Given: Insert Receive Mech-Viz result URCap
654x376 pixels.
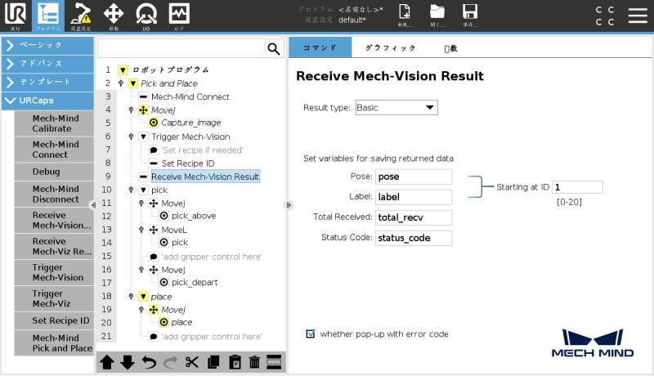Looking at the screenshot, I should pos(54,246).
